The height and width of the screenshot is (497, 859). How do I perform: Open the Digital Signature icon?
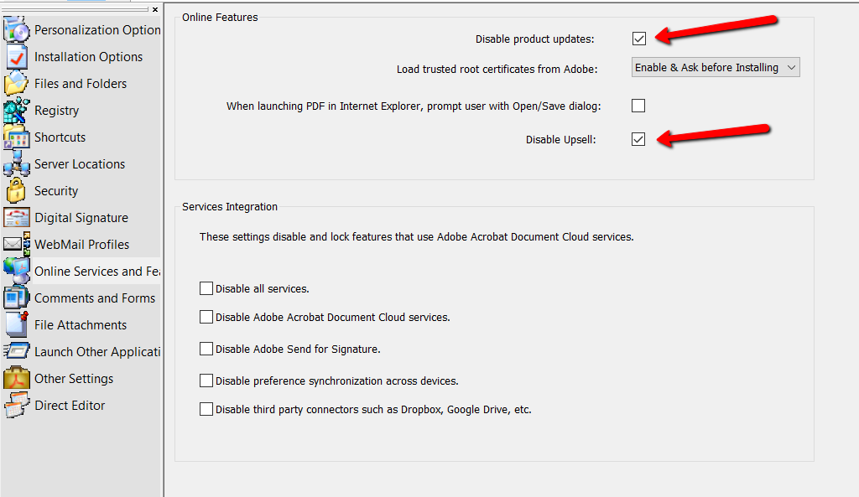coord(17,218)
